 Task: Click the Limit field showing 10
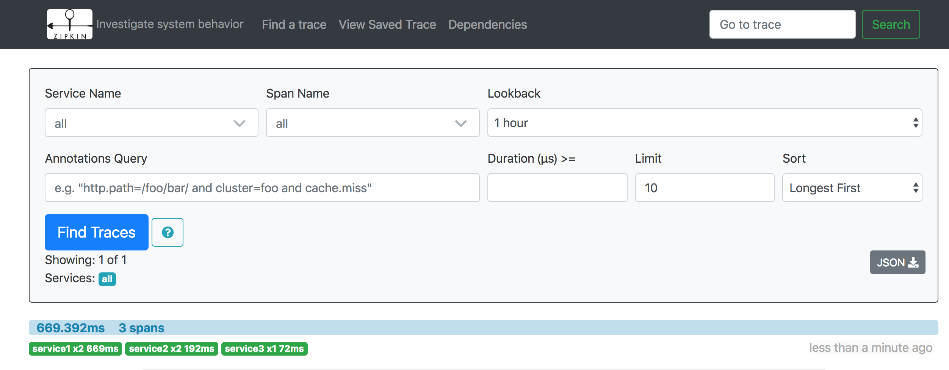[x=705, y=188]
